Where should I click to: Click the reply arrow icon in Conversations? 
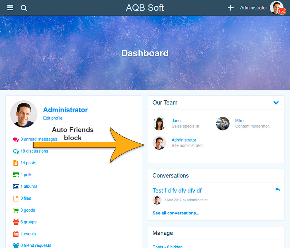[x=277, y=190]
